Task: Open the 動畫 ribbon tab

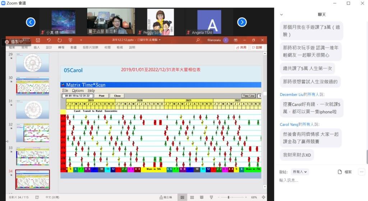Action: click(x=73, y=47)
